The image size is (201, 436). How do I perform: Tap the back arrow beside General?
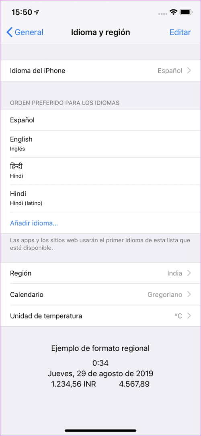click(9, 32)
